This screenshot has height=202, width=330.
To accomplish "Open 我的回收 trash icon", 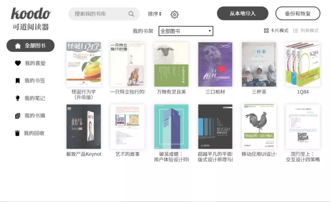I will [x=17, y=133].
